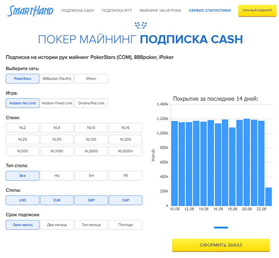Toggle CAP tables

(x=126, y=200)
